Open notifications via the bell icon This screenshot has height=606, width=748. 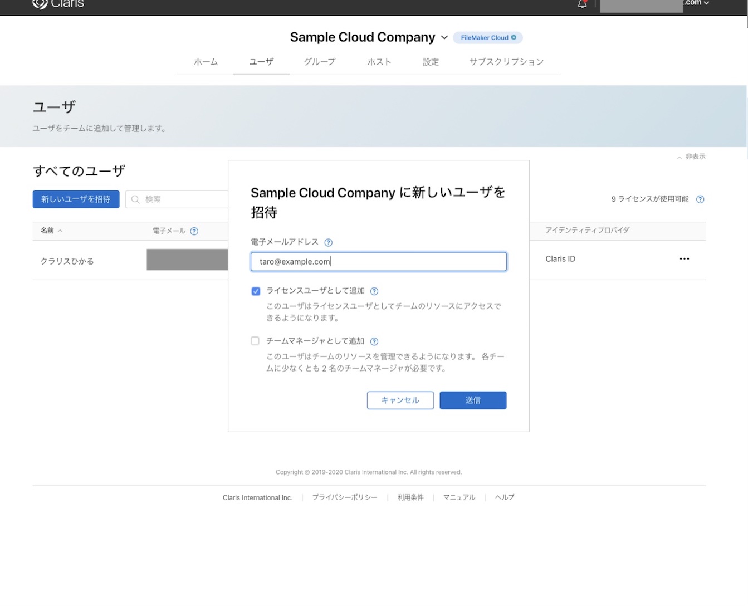[x=582, y=3]
